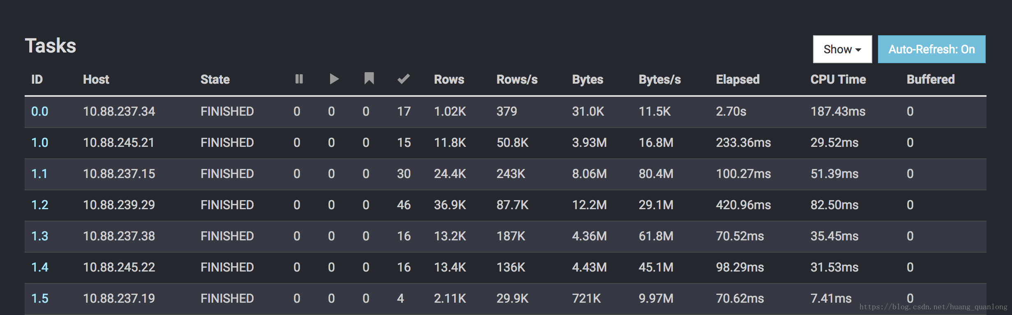Click the completed splits checkmark icon

[x=404, y=79]
